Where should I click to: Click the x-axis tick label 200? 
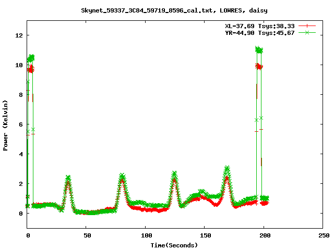[x=265, y=235]
